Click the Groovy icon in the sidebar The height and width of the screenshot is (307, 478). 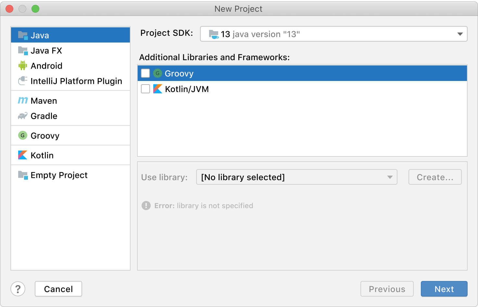click(x=23, y=135)
